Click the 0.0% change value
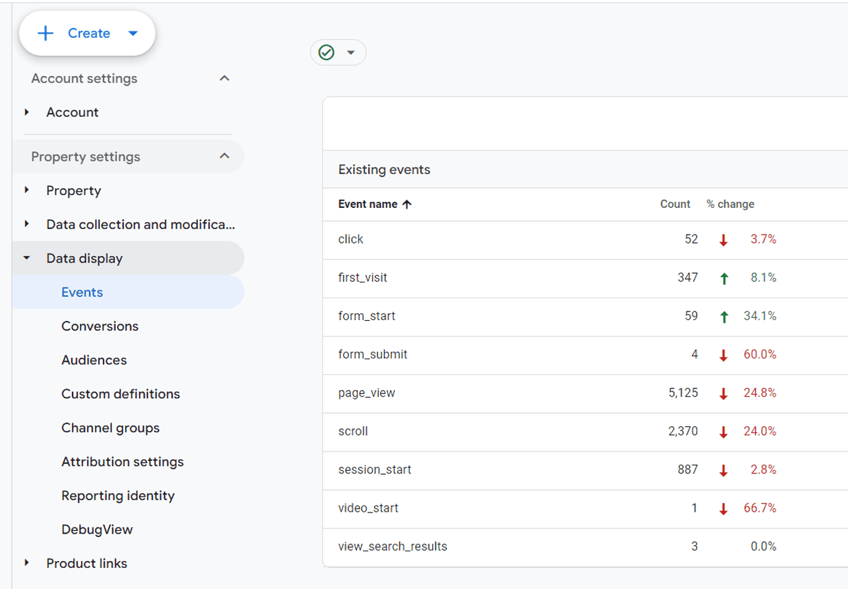The width and height of the screenshot is (848, 589). (763, 547)
